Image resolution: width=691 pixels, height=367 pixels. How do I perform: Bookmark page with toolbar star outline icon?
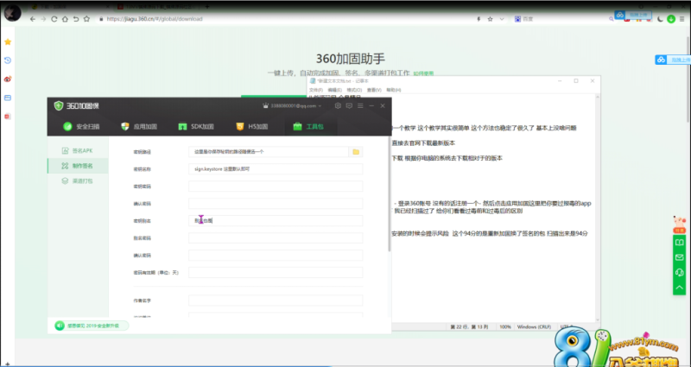pyautogui.click(x=87, y=19)
